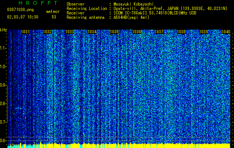Click the 0.6 frequency axis label
Image resolution: width=234 pixels, height=148 pixels.
pyautogui.click(x=3, y=141)
